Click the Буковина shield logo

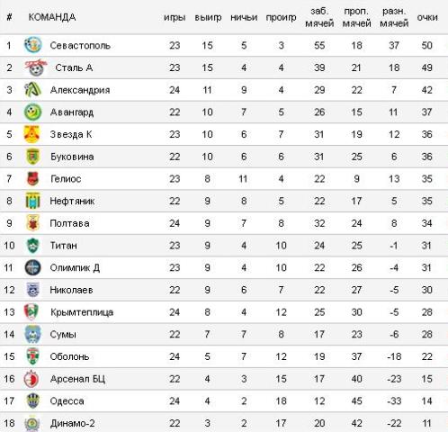tap(32, 157)
